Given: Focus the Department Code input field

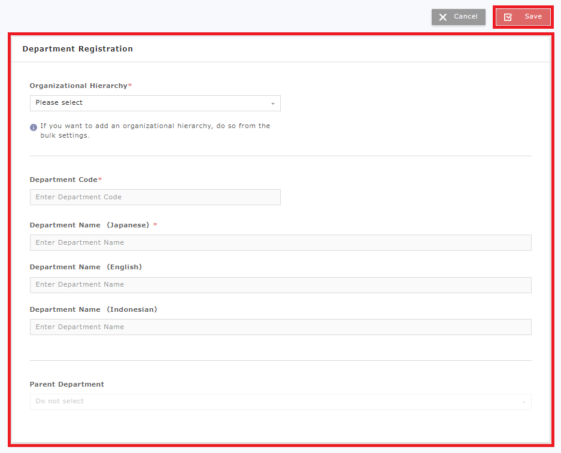Looking at the screenshot, I should [x=154, y=197].
